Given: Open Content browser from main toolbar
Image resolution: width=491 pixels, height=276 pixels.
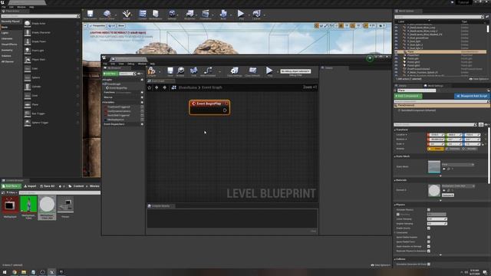Looking at the screenshot, I should [x=143, y=15].
